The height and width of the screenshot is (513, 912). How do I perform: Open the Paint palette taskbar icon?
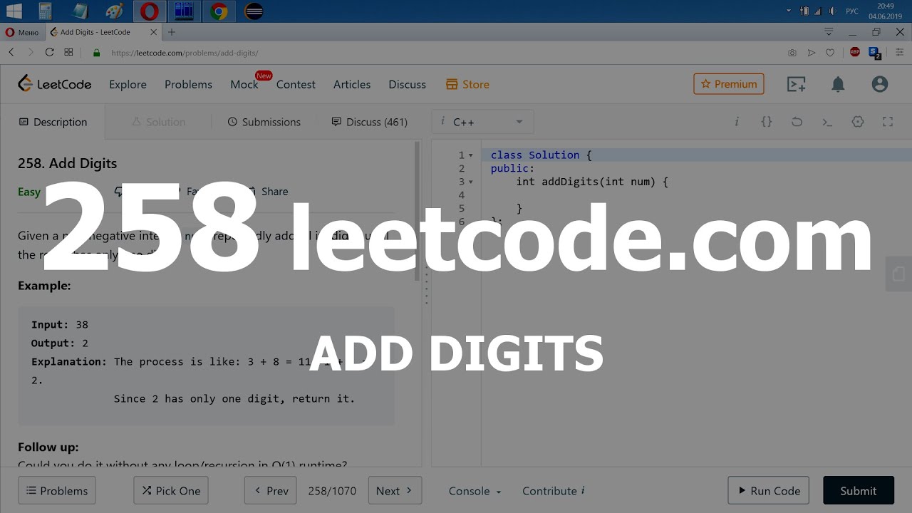(x=114, y=11)
